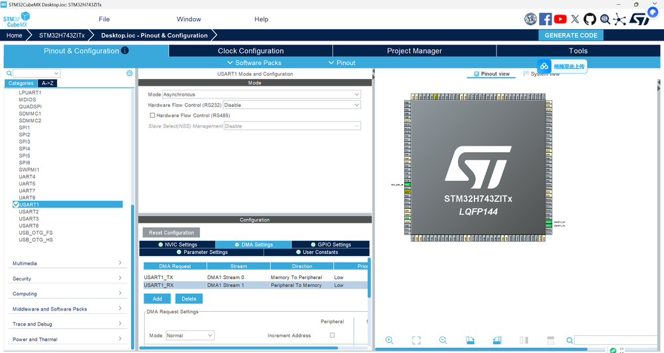Screen dimensions: 664x353
Task: Open the Mode Asynchronous dropdown
Action: [261, 94]
